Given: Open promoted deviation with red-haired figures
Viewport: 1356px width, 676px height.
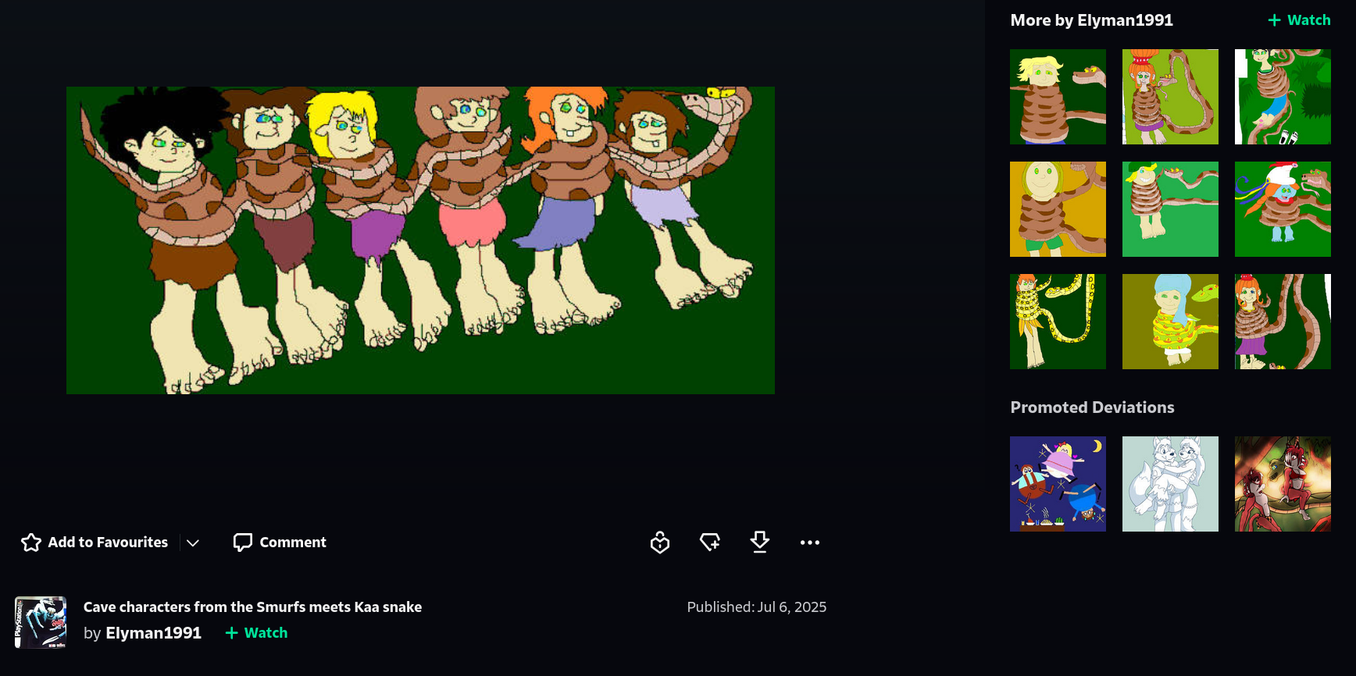Looking at the screenshot, I should click(x=1283, y=484).
